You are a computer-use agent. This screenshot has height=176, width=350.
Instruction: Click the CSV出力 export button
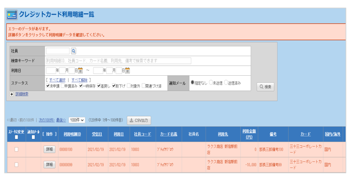139,120
